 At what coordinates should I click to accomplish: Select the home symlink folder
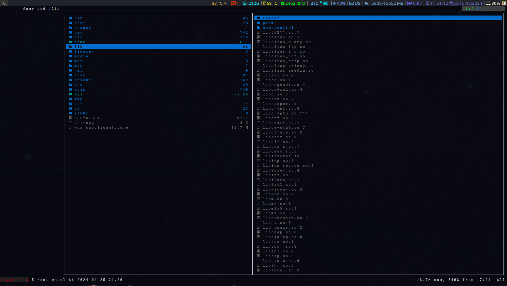(80, 42)
